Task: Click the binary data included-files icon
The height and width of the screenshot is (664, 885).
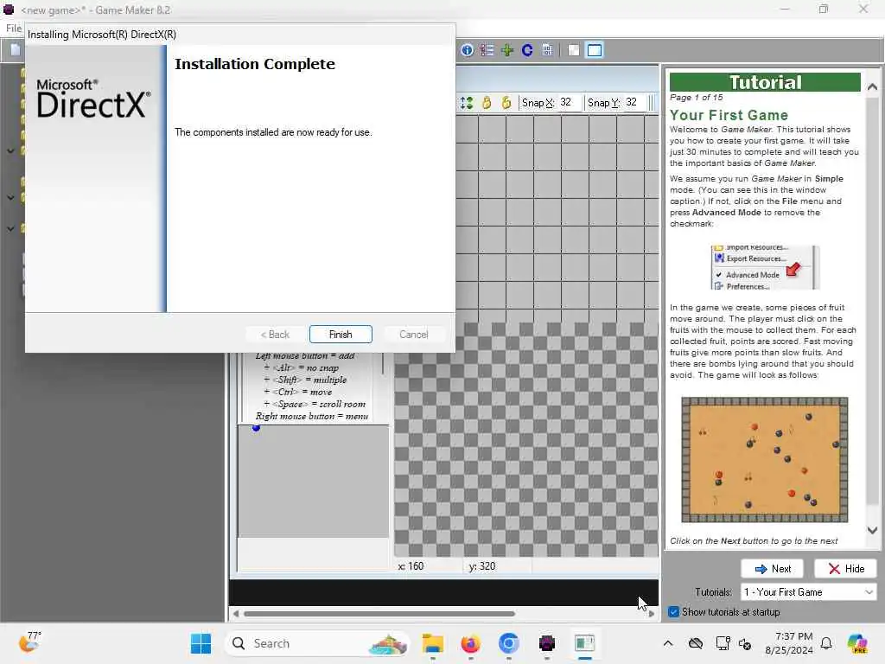Action: click(547, 50)
